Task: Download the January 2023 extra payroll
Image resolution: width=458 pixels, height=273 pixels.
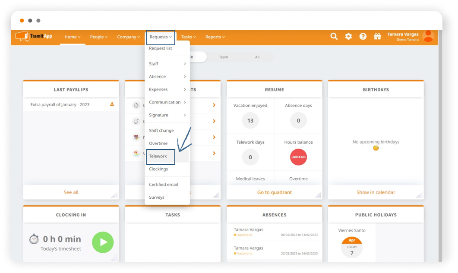Action: 112,104
